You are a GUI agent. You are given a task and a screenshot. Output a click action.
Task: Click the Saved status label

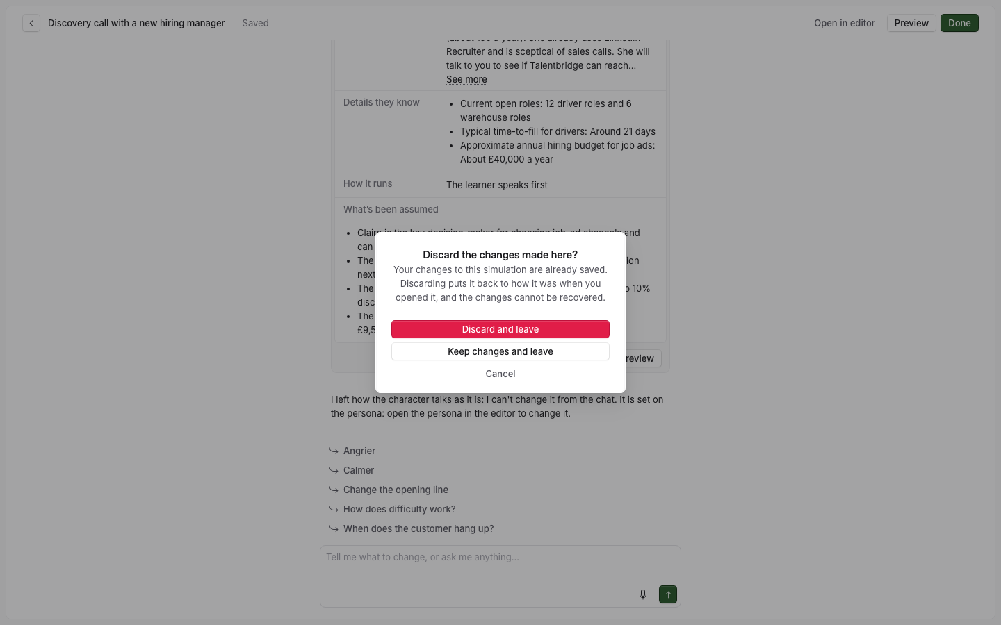click(255, 23)
